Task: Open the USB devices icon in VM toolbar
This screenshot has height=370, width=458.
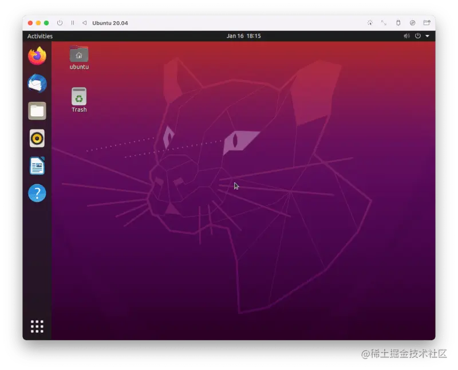Action: (398, 23)
